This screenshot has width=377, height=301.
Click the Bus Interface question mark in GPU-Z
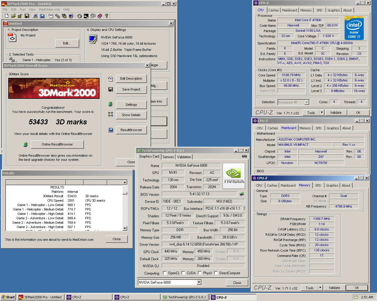coord(244,208)
